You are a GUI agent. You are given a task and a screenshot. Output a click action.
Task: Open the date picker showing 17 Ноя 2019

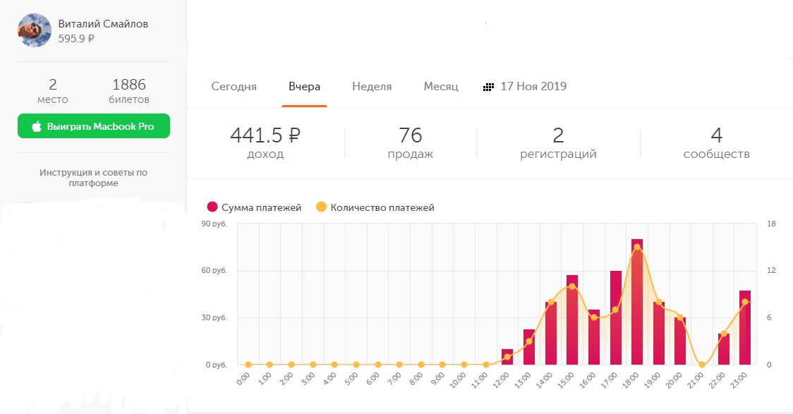(533, 87)
